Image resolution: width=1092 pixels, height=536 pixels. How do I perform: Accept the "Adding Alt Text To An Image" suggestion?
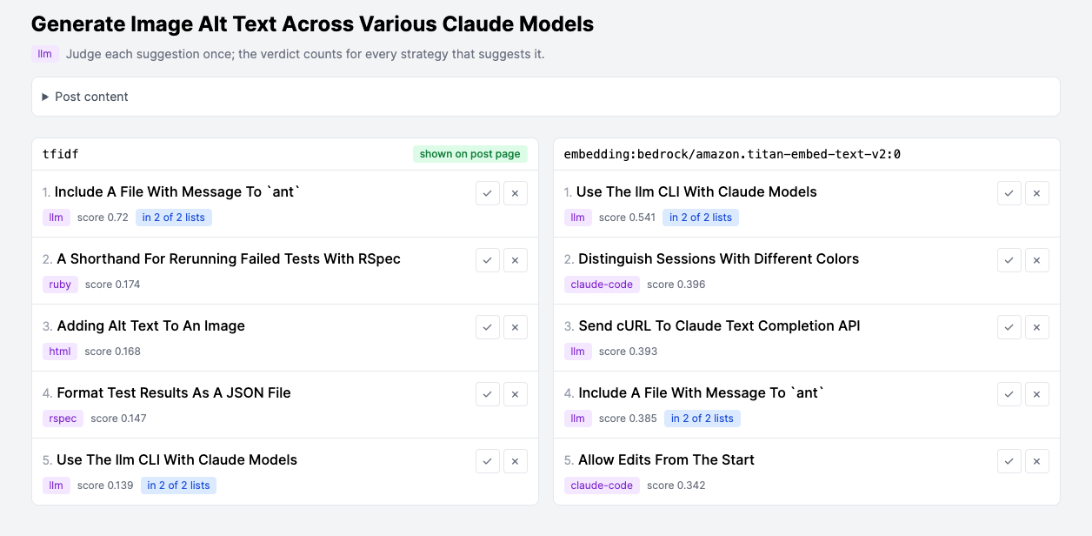click(488, 327)
